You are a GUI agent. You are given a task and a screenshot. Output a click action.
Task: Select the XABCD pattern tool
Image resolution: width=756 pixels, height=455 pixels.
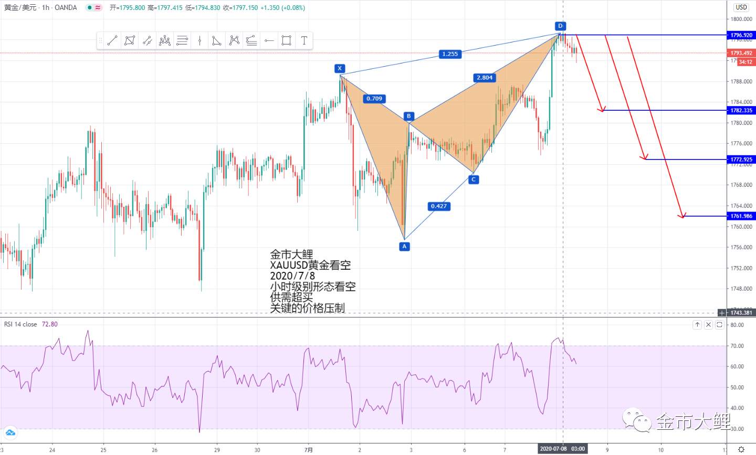234,40
